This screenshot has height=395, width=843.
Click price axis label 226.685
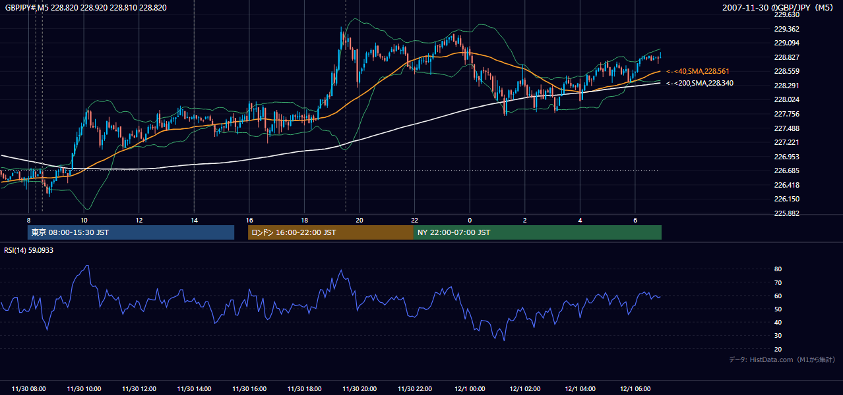point(786,171)
